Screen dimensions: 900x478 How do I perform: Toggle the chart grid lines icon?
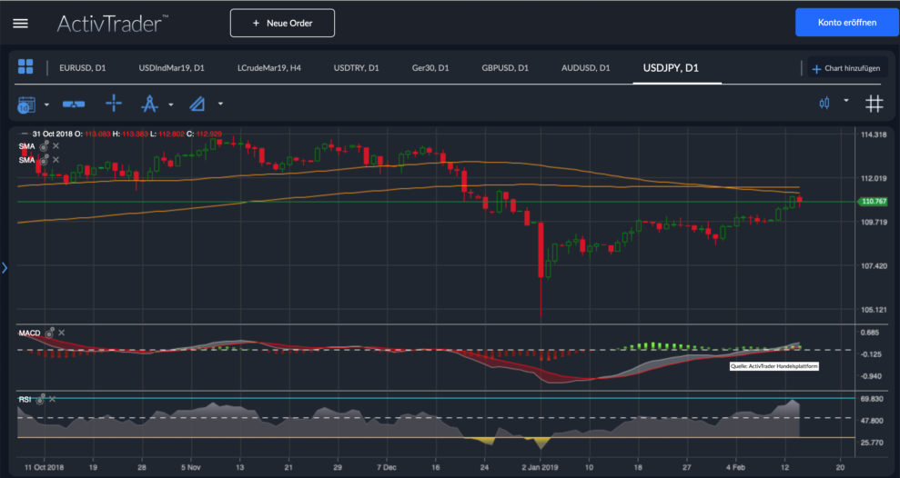(875, 104)
